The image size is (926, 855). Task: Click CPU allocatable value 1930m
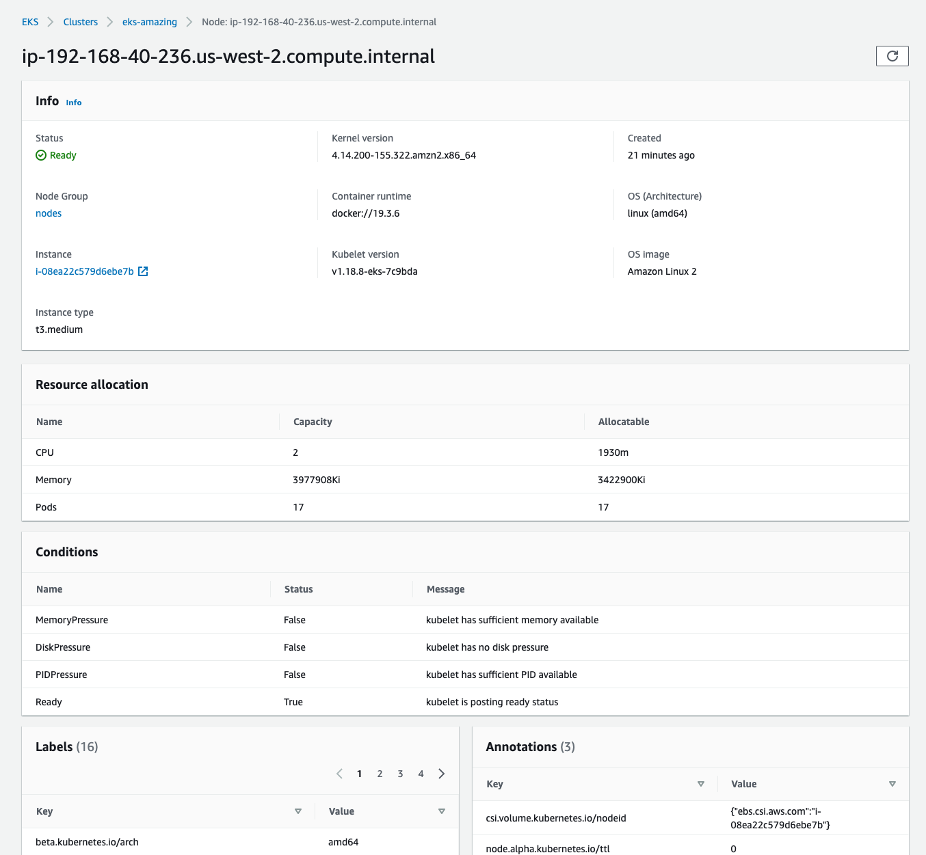click(613, 452)
